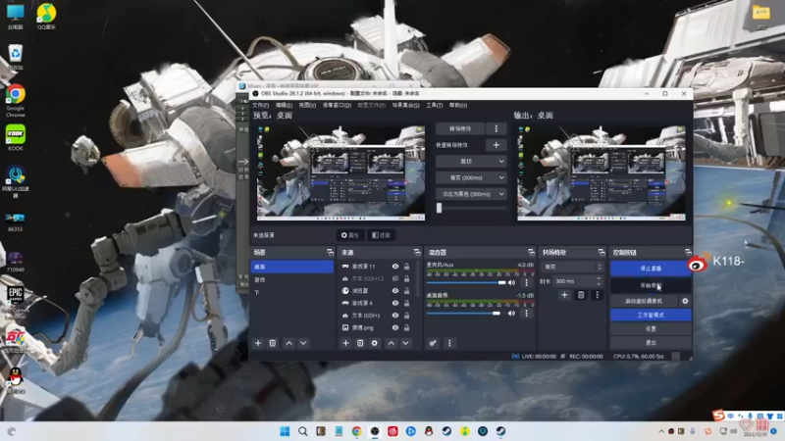
Task: Move scene down in Scenes panel
Action: click(x=303, y=343)
